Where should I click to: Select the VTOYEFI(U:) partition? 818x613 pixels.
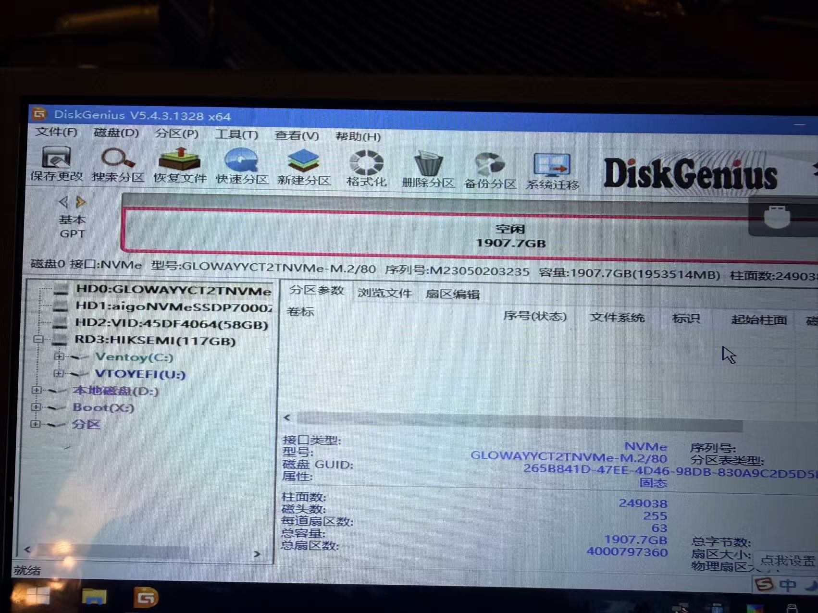pos(140,374)
